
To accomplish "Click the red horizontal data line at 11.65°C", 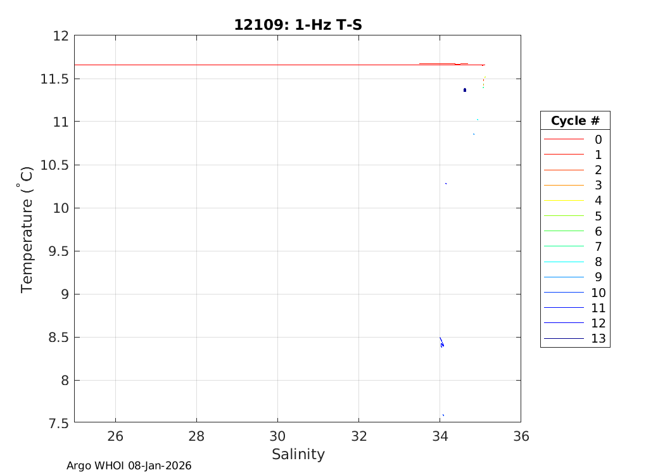I will tap(253, 65).
